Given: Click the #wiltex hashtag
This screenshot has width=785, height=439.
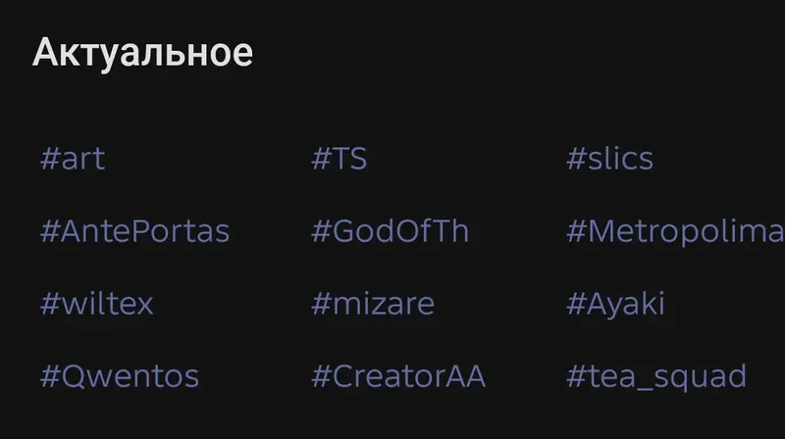Looking at the screenshot, I should point(96,304).
